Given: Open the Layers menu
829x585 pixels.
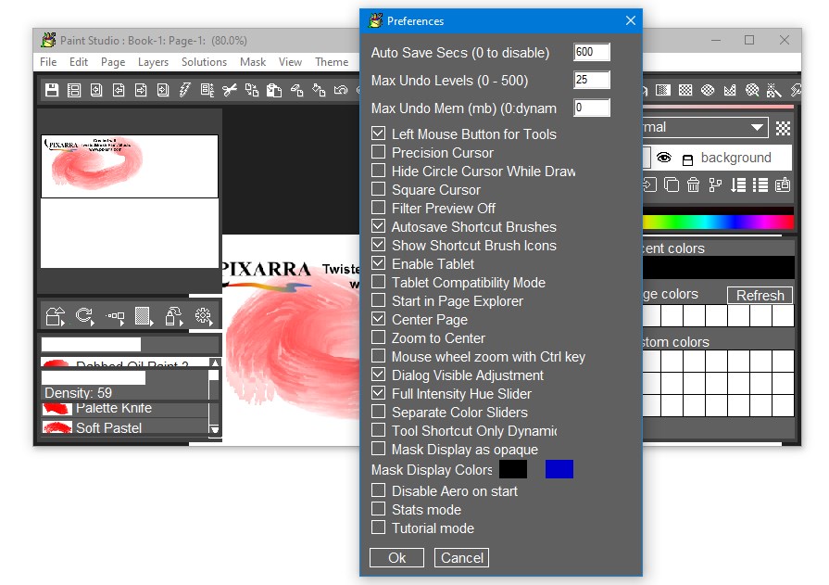Looking at the screenshot, I should tap(154, 62).
